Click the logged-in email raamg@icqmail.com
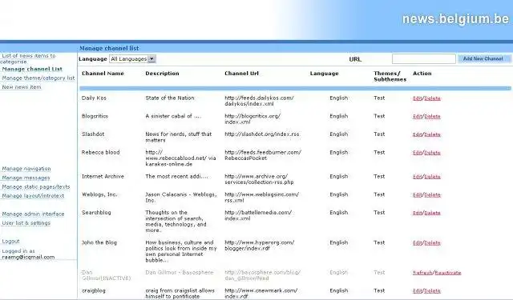Screen dimensions: 513x300 (28, 258)
